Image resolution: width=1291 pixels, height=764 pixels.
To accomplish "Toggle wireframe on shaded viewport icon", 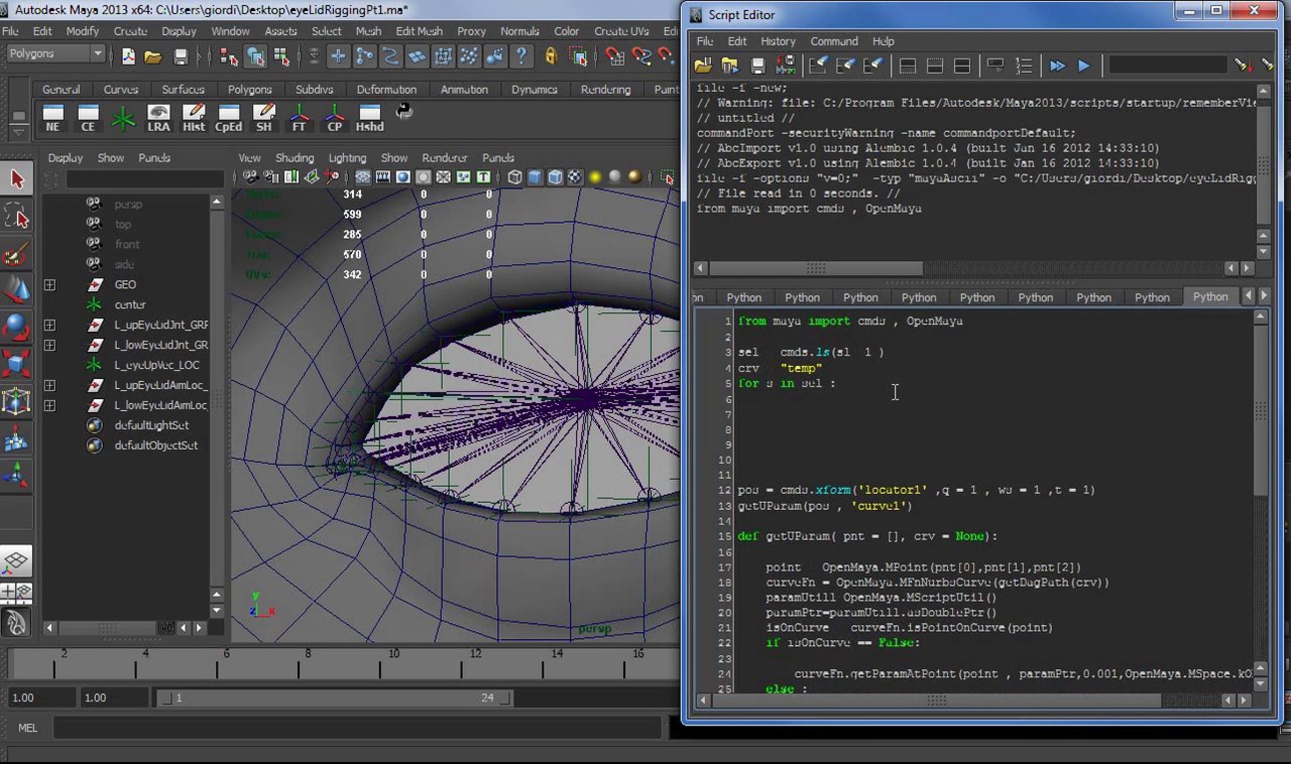I will coord(555,177).
